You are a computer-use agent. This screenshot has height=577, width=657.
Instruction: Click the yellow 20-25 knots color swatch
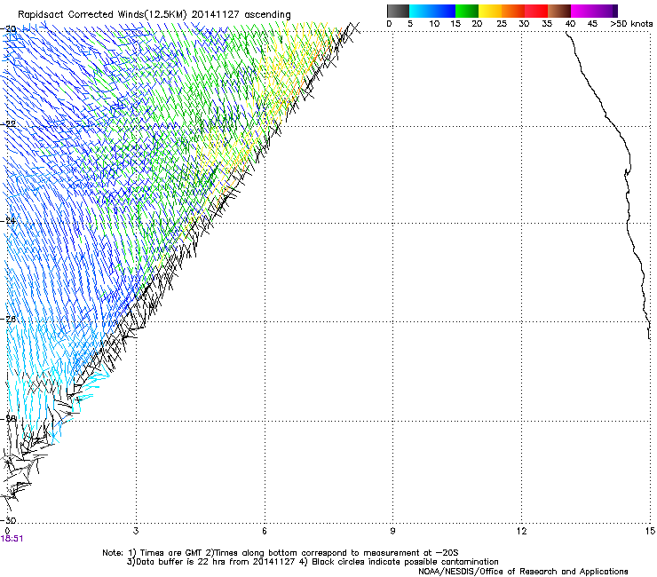tap(490, 11)
